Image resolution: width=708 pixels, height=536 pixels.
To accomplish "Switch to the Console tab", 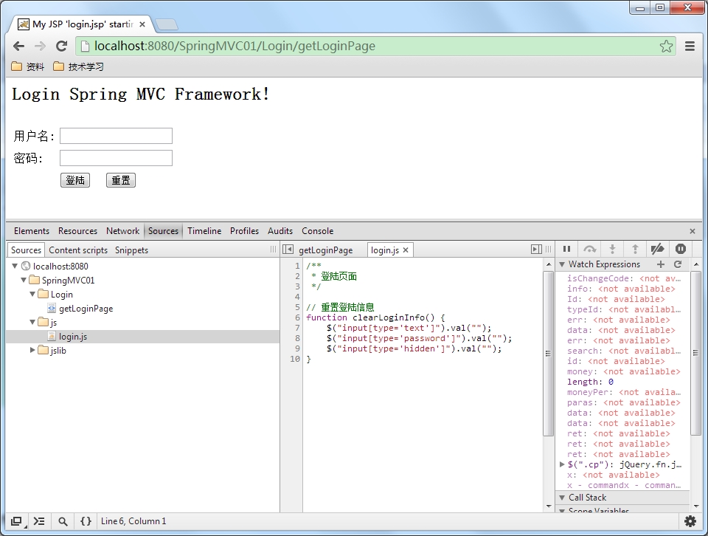I will [317, 231].
